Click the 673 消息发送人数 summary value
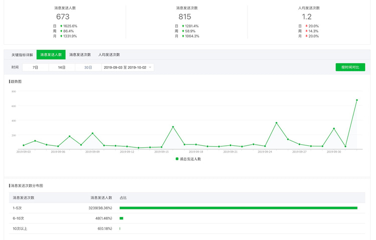 click(63, 17)
